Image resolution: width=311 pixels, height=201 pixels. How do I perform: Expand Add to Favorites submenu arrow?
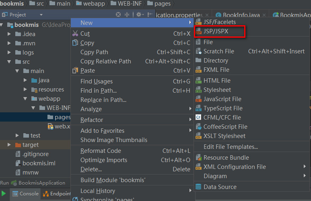[x=190, y=130]
